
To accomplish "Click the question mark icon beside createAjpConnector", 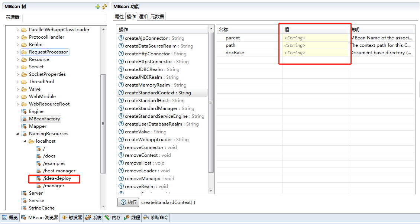I will [121, 38].
